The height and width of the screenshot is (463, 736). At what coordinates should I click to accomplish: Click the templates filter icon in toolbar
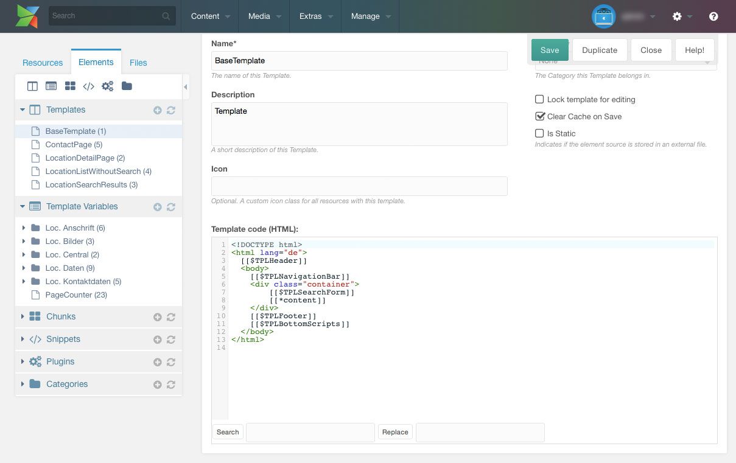click(33, 86)
